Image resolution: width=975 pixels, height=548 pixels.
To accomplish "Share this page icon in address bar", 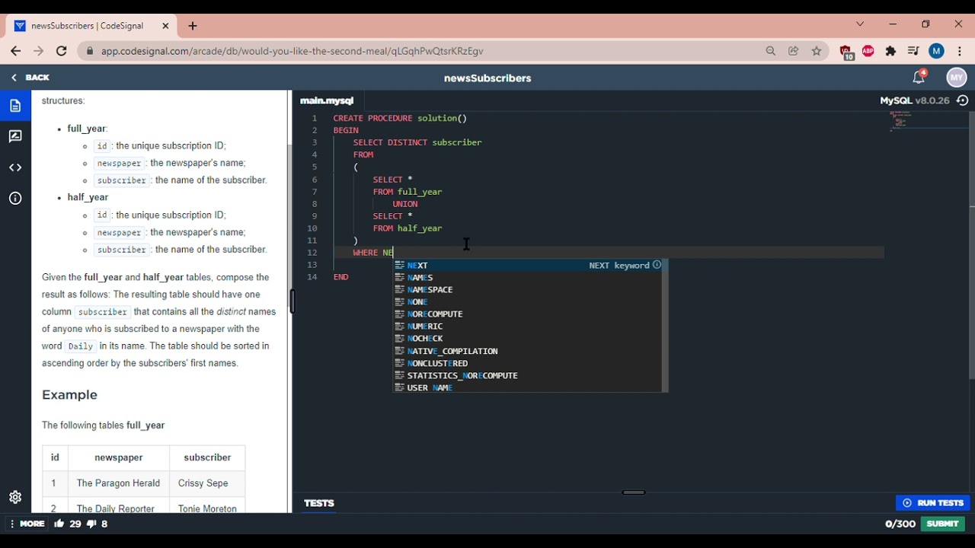I will pos(794,51).
